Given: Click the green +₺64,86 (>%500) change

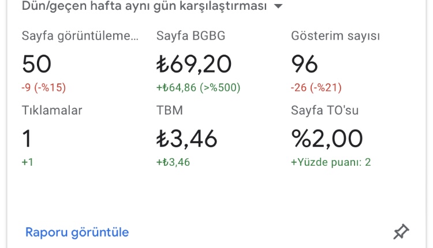Looking at the screenshot, I should tap(198, 87).
